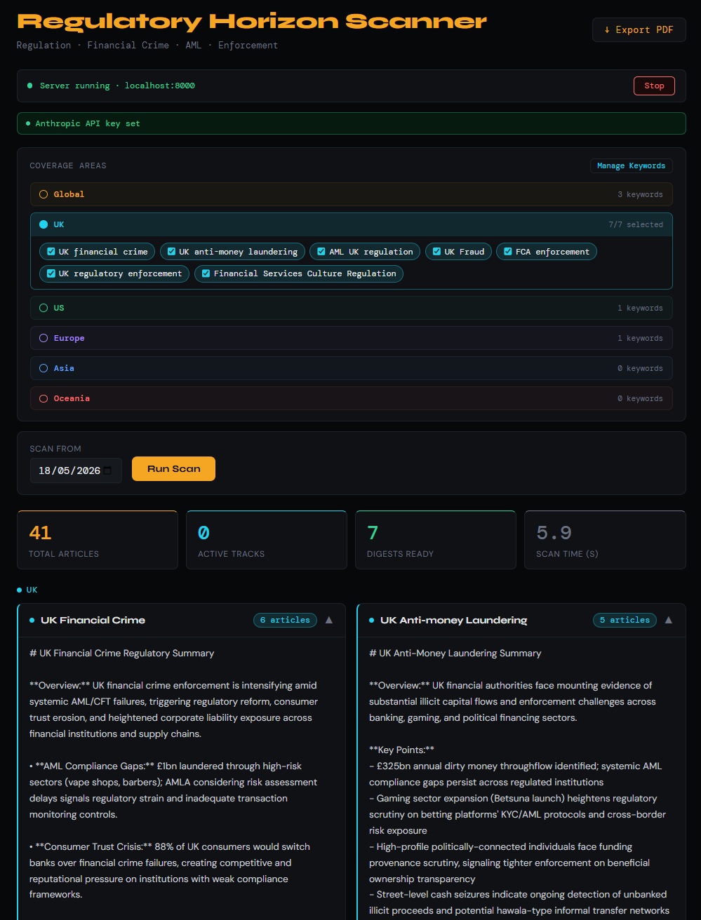Click the Total Articles stat card
The width and height of the screenshot is (701, 920).
pyautogui.click(x=98, y=540)
